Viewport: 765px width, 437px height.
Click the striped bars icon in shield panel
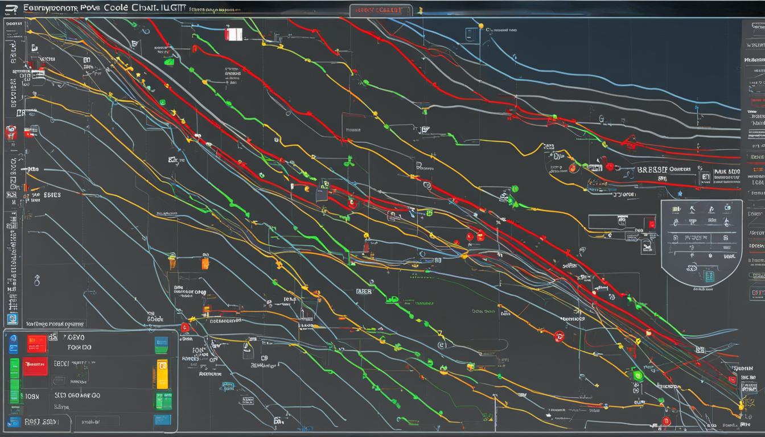pos(677,209)
